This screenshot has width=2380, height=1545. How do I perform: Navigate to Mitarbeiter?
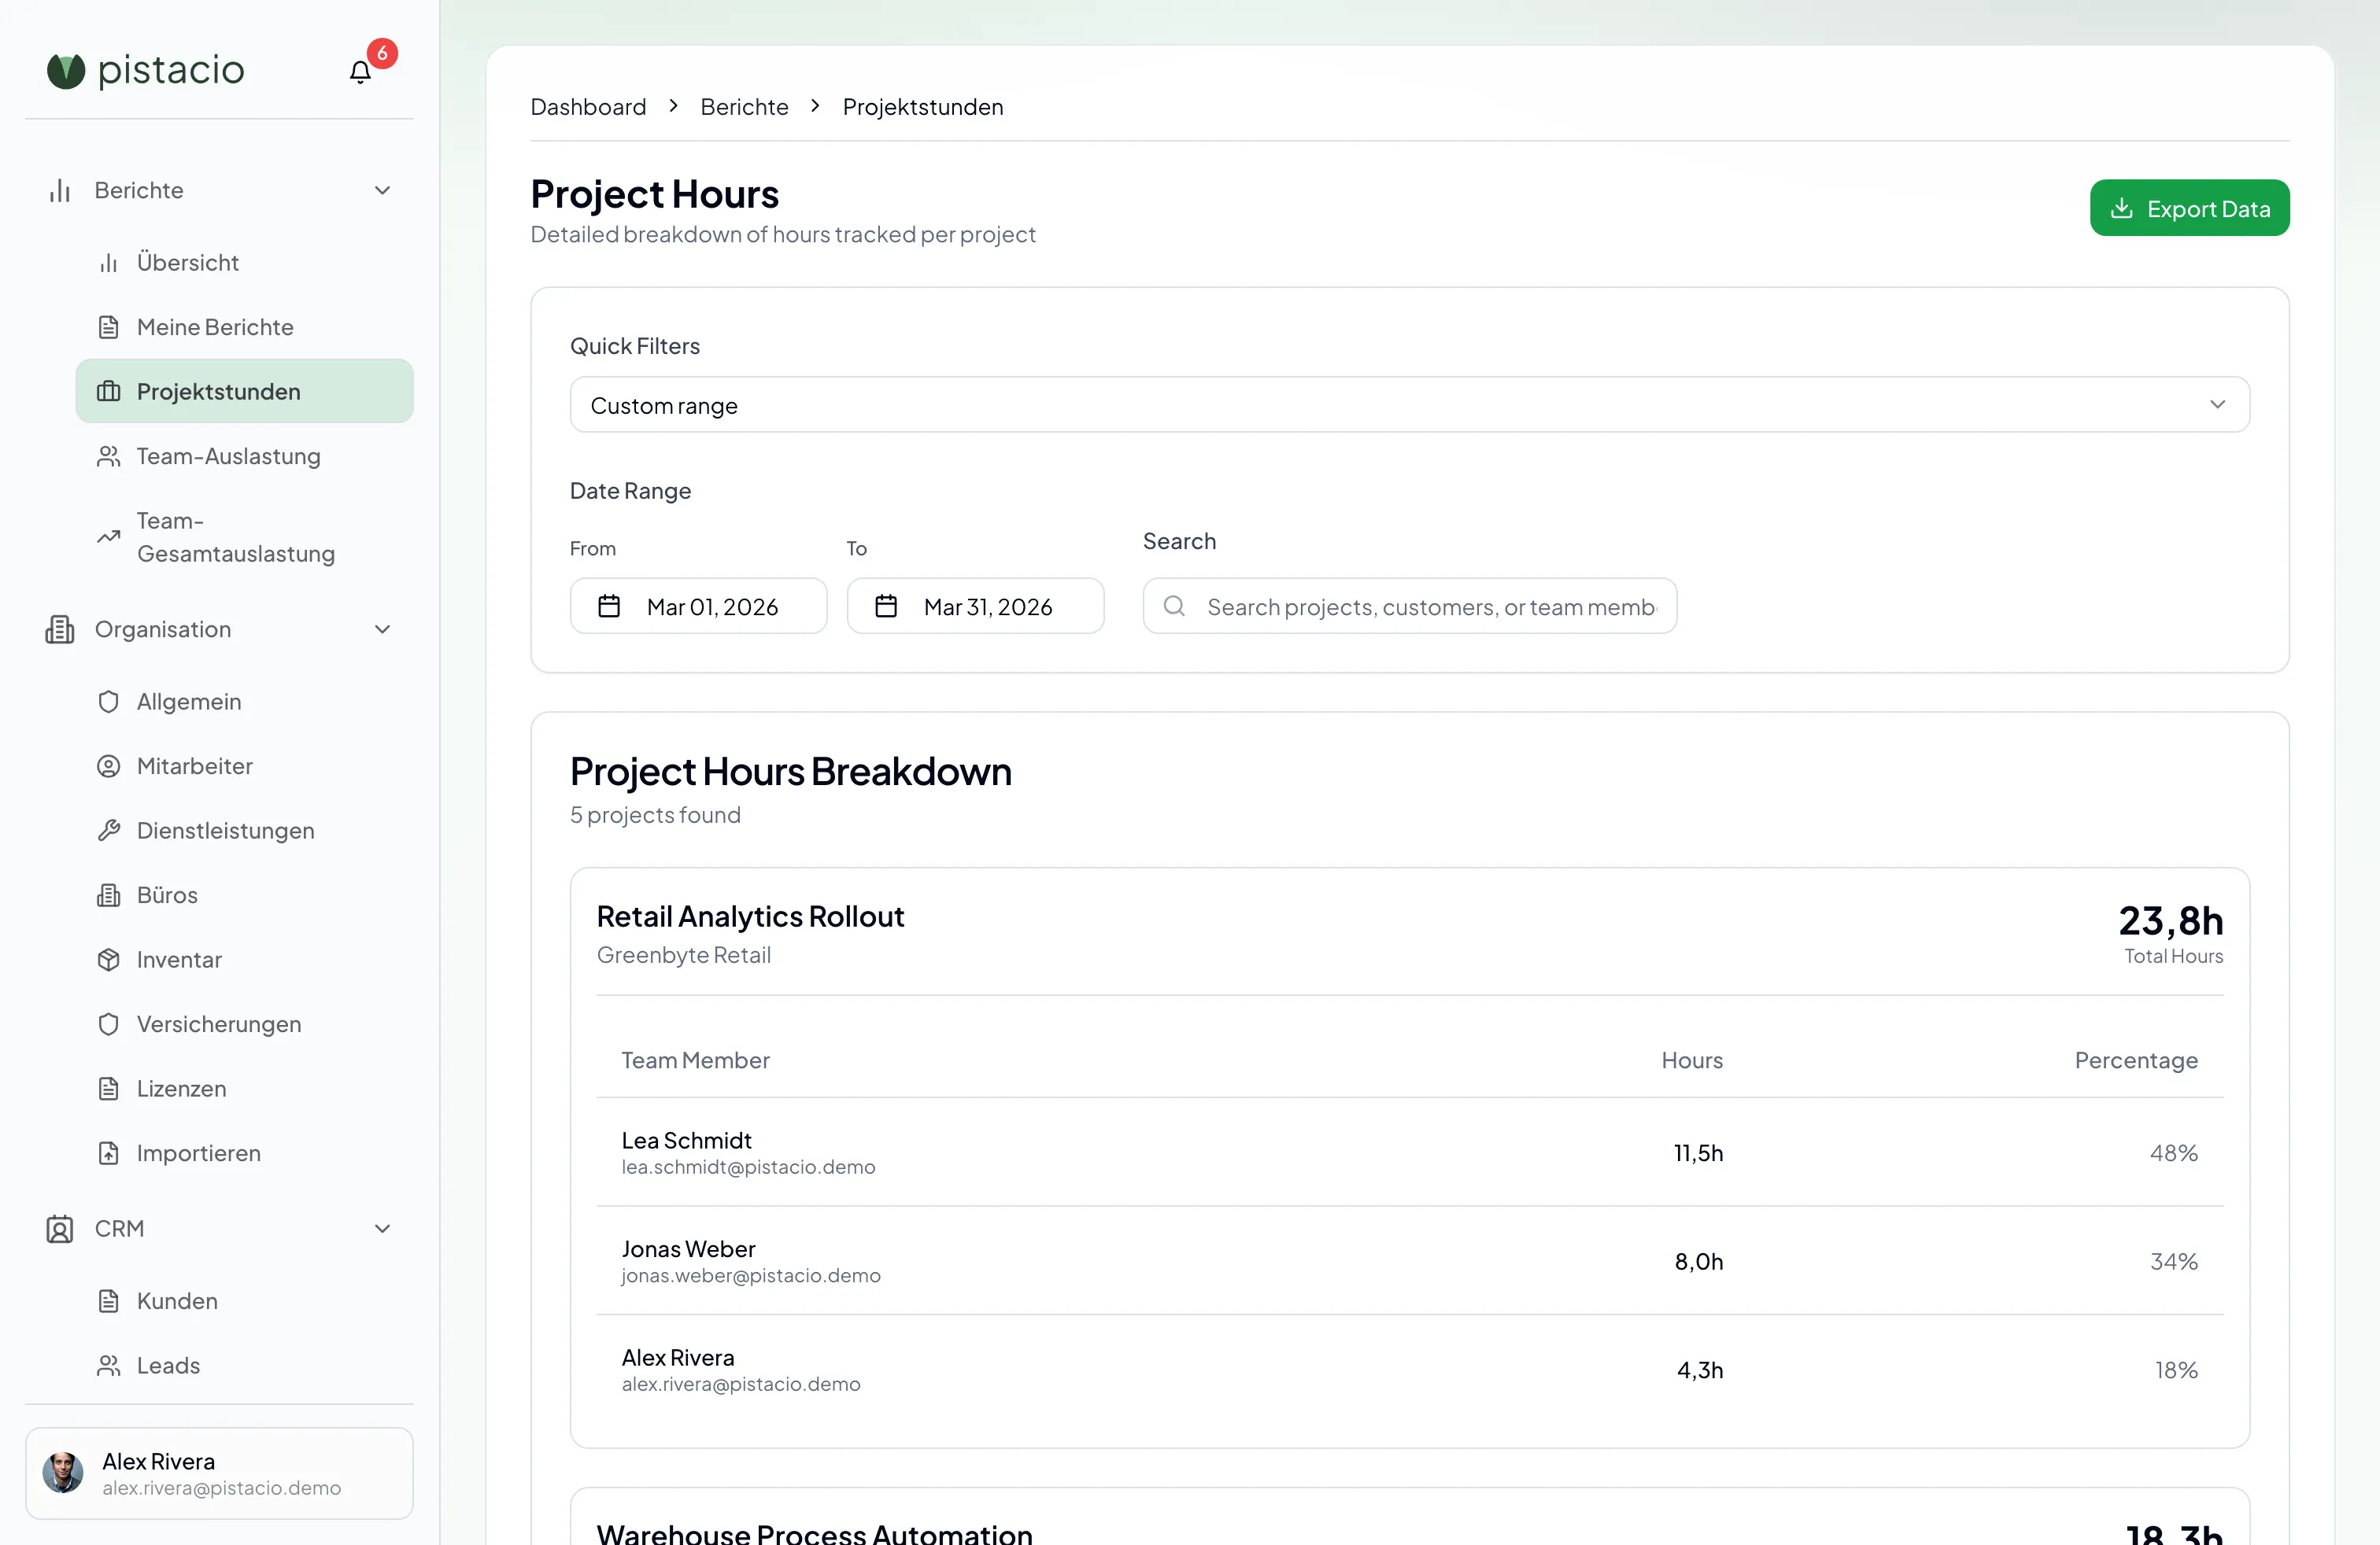(x=244, y=766)
